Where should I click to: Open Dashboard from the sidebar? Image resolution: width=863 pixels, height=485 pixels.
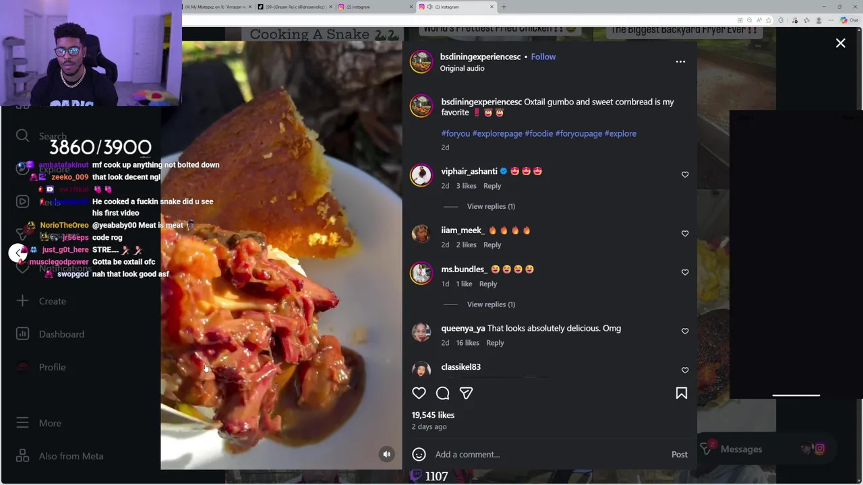[x=61, y=334]
